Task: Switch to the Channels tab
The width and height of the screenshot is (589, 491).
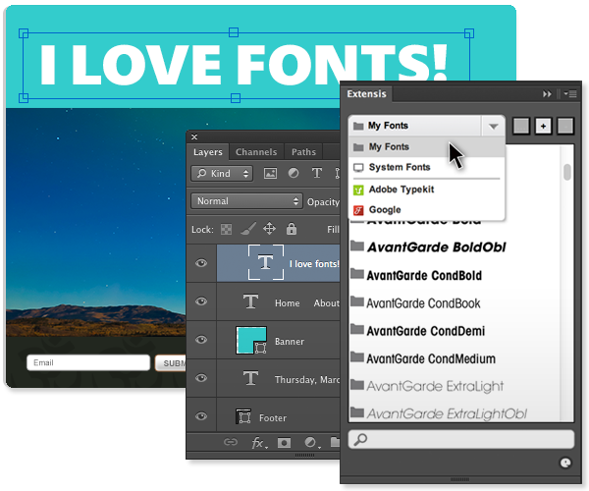Action: click(x=256, y=152)
